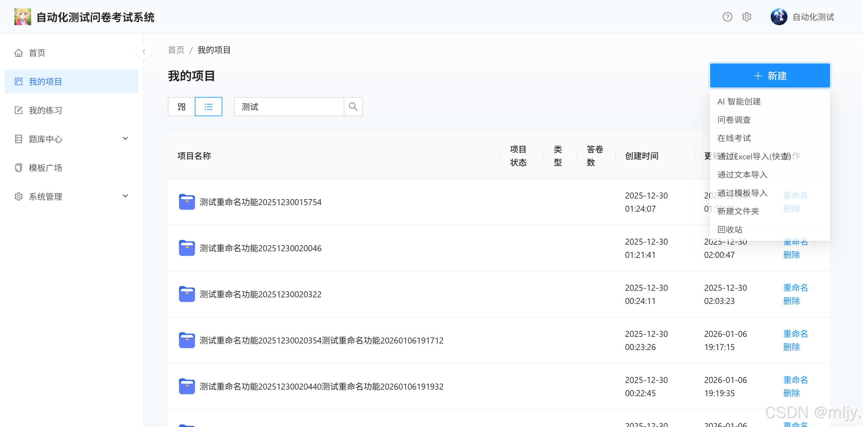Switch to list view mode
Screen dimensions: 863x427
click(x=208, y=107)
